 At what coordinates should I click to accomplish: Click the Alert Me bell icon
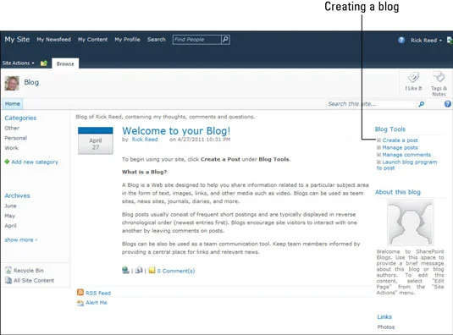coord(80,303)
